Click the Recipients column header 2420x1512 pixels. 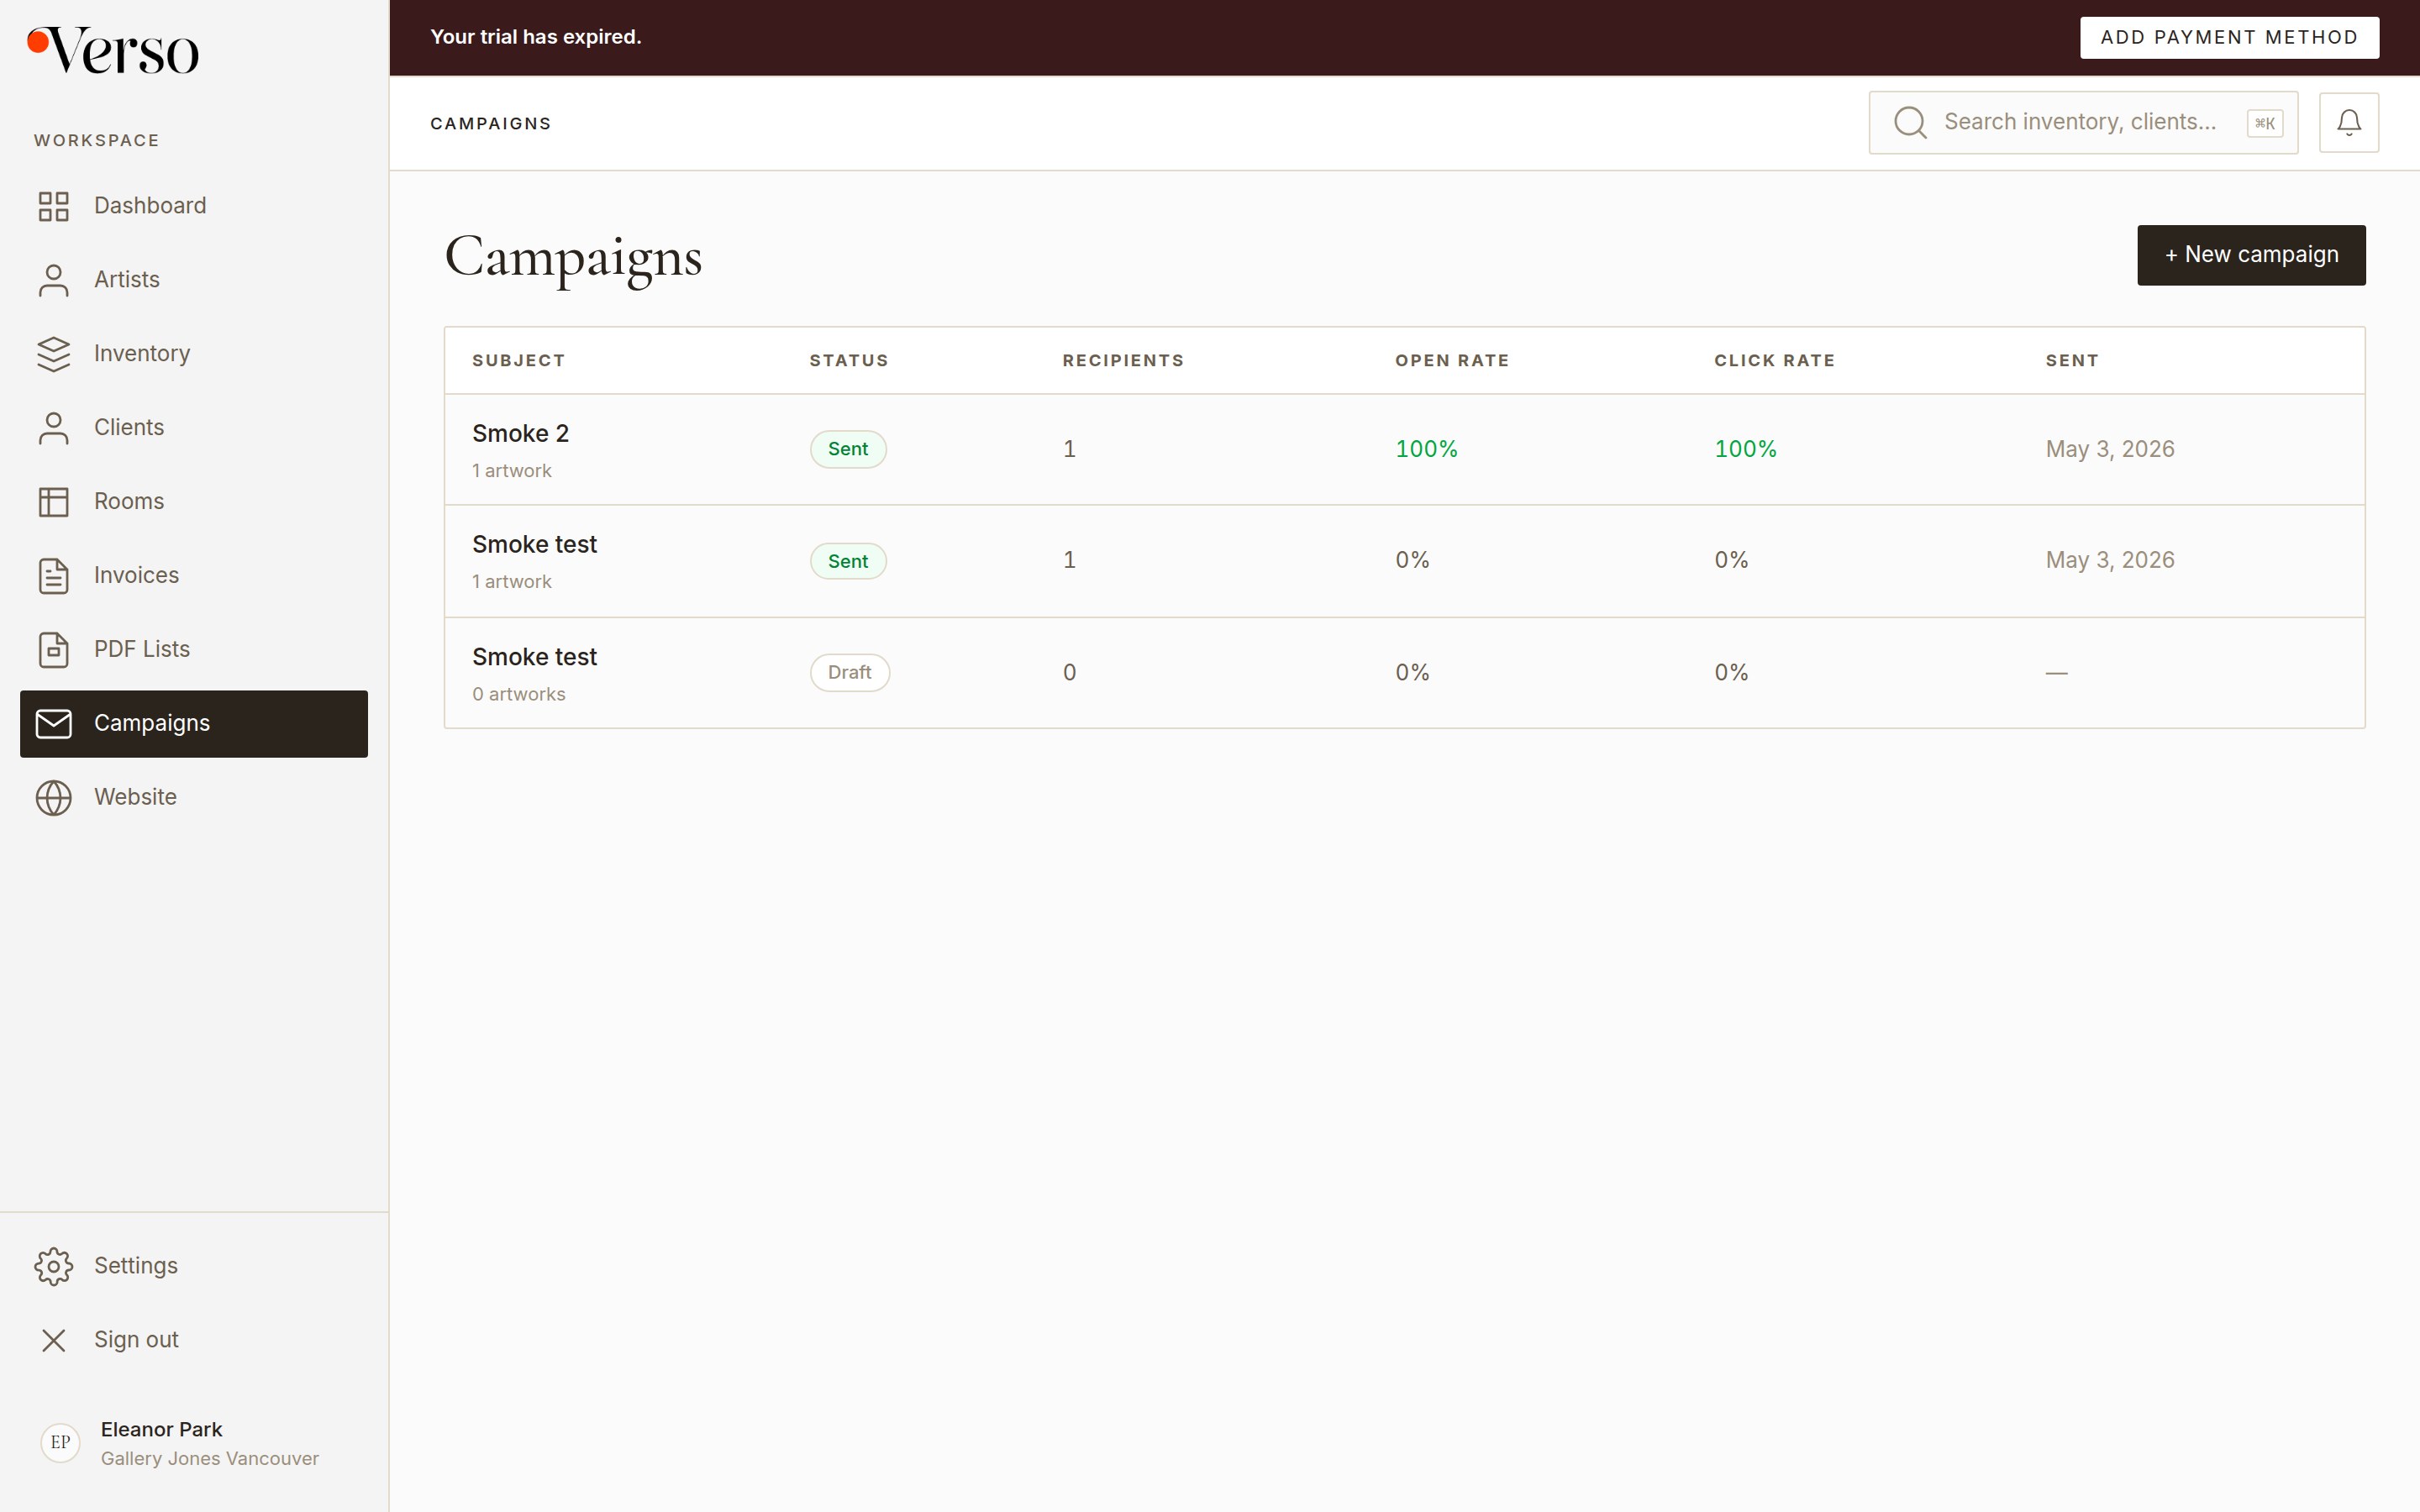(x=1123, y=361)
